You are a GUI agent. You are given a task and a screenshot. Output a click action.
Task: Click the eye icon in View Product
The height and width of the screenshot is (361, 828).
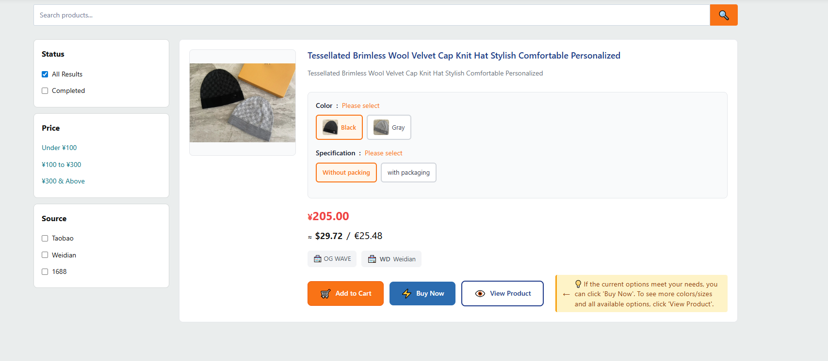[480, 294]
